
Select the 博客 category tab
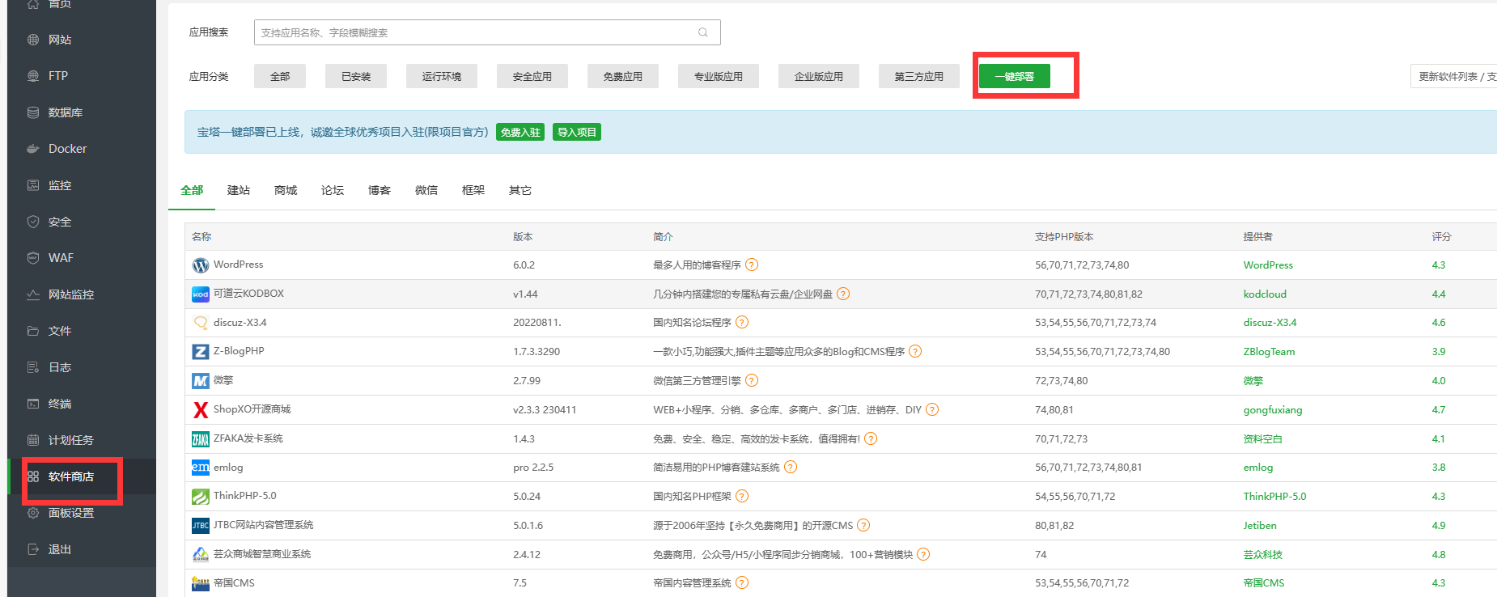[x=380, y=190]
